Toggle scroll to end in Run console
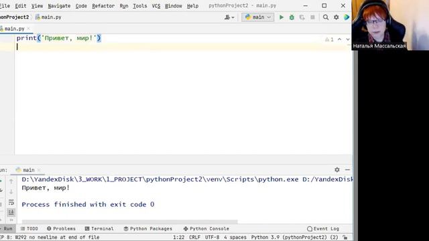The height and width of the screenshot is (241, 429). click(x=11, y=212)
